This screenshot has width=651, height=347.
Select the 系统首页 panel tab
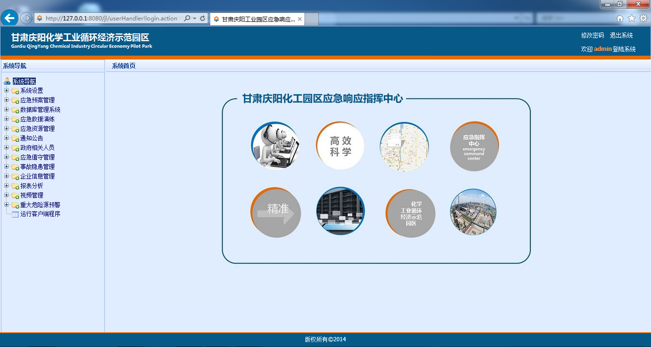pyautogui.click(x=124, y=66)
